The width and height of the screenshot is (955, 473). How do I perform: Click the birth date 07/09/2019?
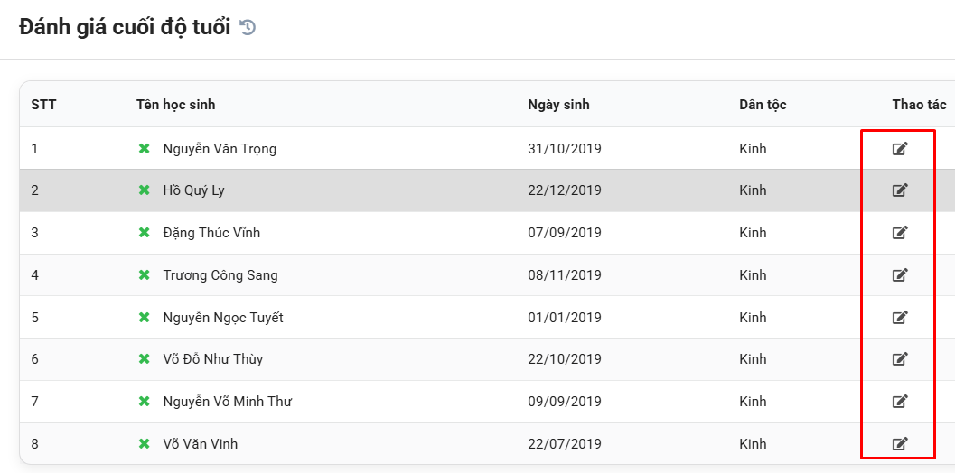click(x=565, y=233)
